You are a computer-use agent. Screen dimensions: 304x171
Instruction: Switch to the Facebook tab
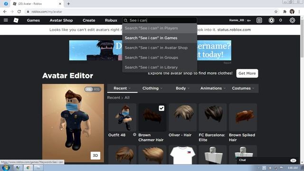pyautogui.click(x=6, y=4)
